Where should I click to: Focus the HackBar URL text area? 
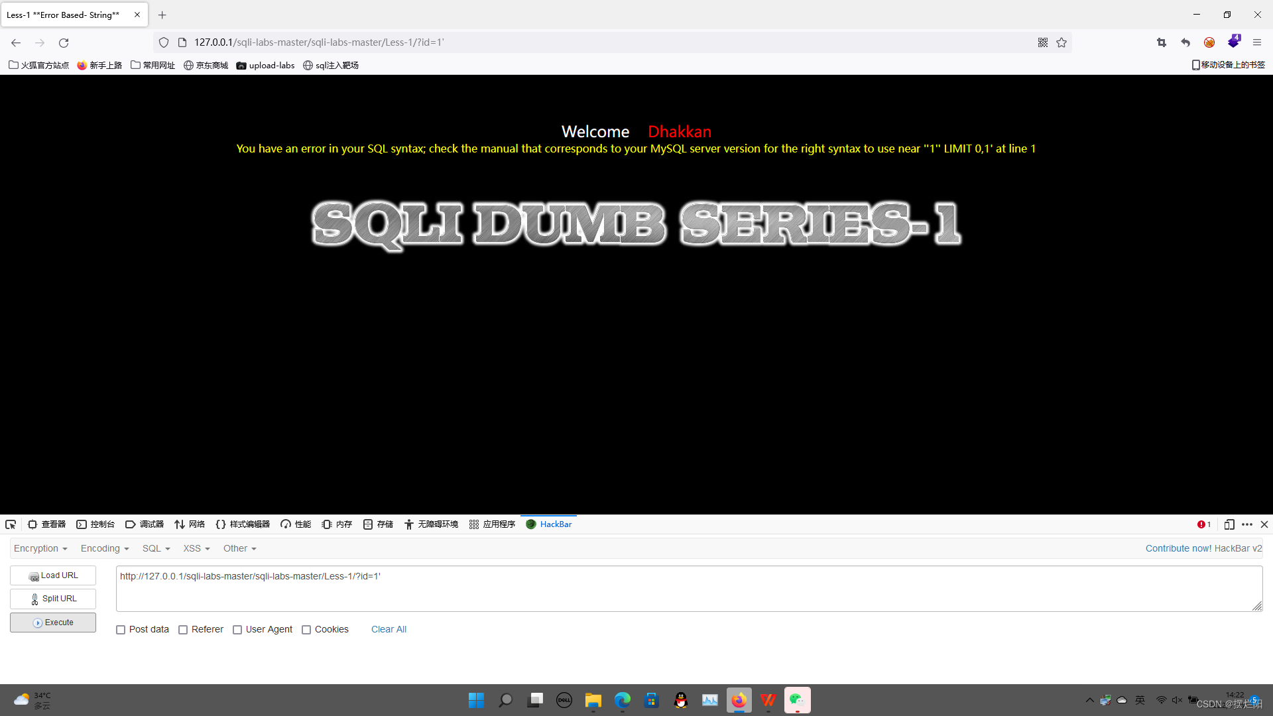click(689, 589)
